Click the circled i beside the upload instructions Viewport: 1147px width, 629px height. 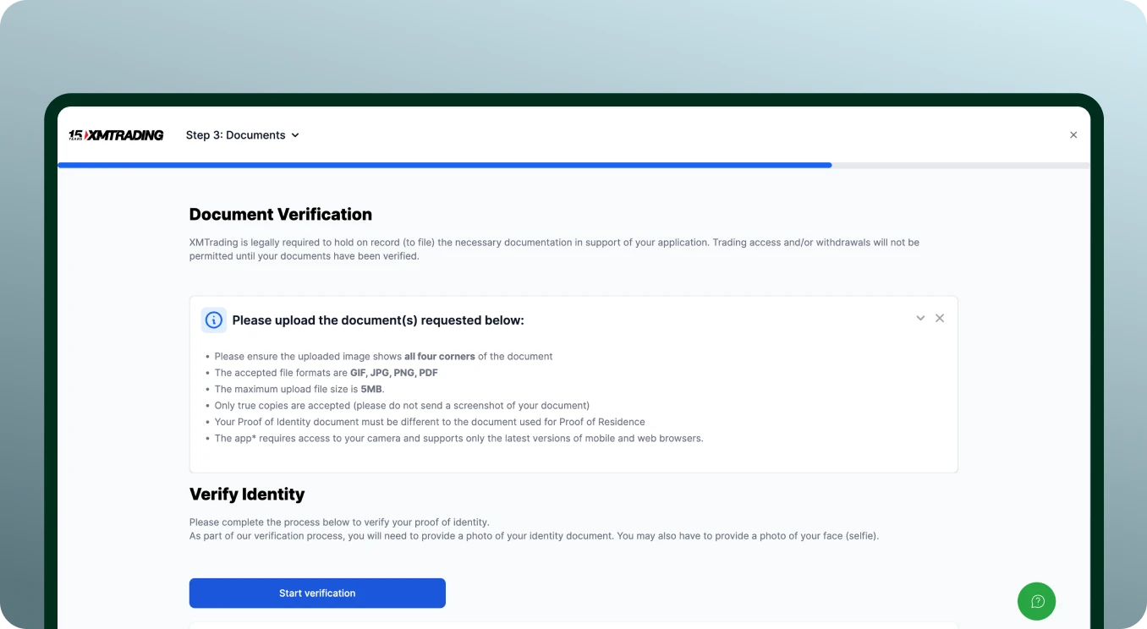(x=213, y=320)
